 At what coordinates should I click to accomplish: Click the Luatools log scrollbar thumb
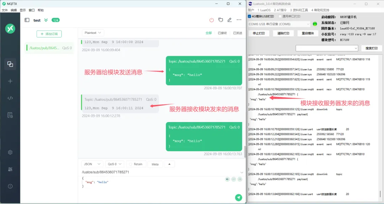tap(380, 194)
